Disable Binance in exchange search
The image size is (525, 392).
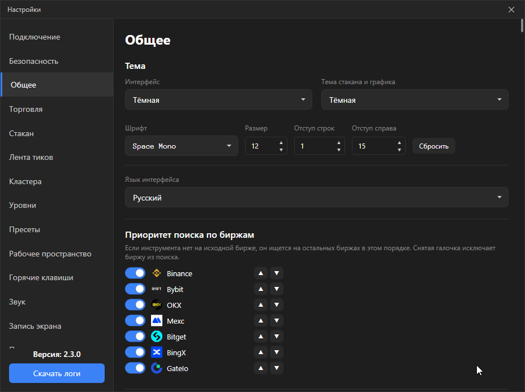[x=135, y=273]
